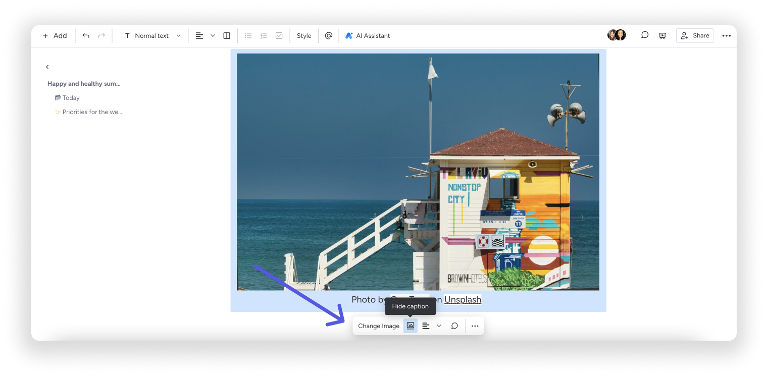The image size is (766, 376).
Task: Click the lifeguard tower image
Action: pyautogui.click(x=418, y=172)
